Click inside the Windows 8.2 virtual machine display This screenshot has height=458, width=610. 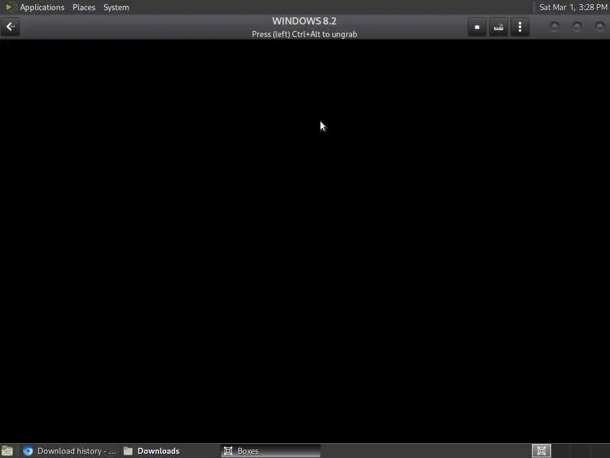point(305,241)
